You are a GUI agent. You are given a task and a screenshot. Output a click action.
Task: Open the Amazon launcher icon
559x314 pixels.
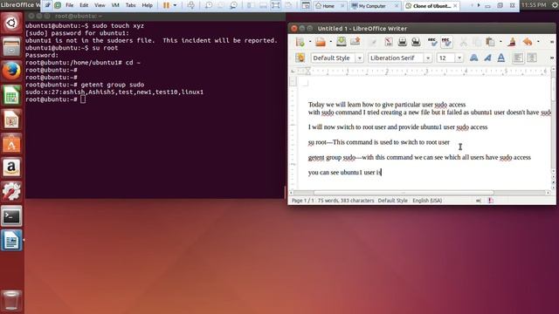(11, 167)
